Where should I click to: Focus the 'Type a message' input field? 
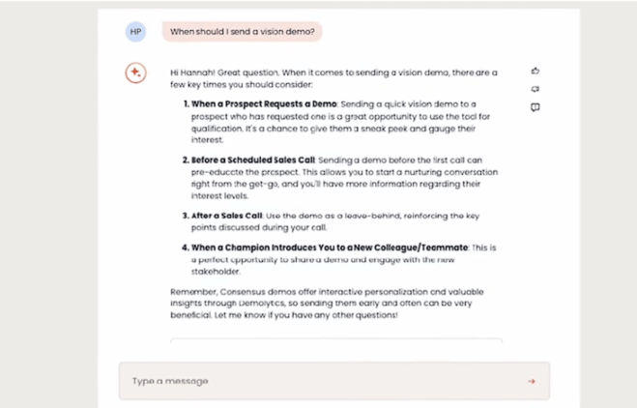[319, 381]
